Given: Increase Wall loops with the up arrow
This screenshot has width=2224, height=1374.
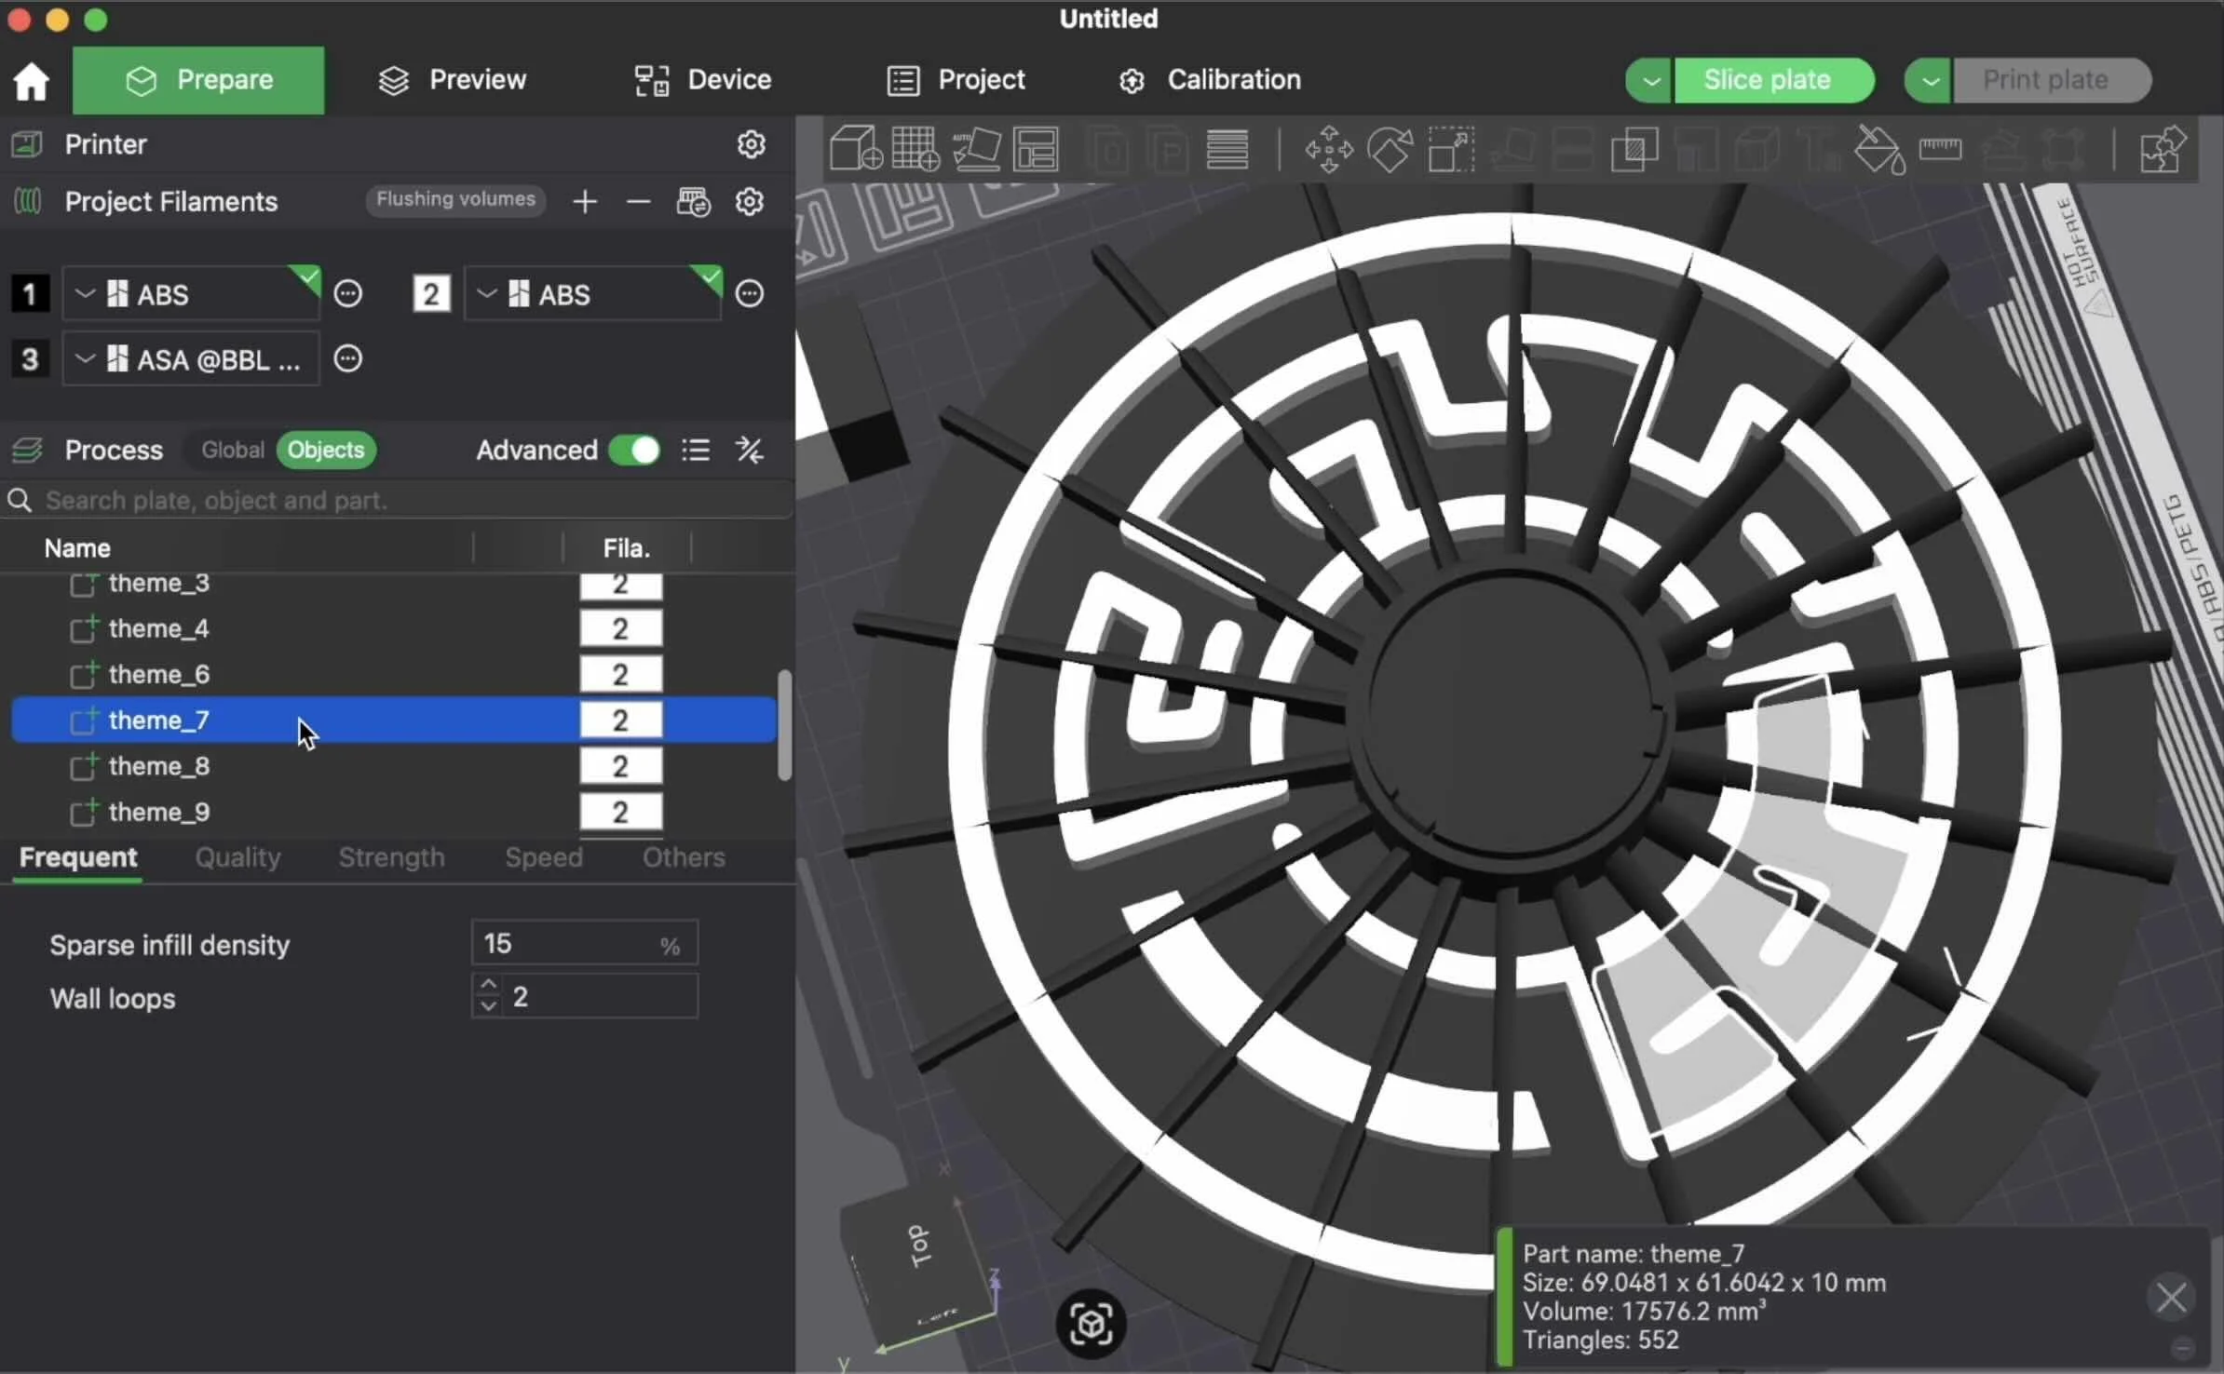Looking at the screenshot, I should 488,985.
